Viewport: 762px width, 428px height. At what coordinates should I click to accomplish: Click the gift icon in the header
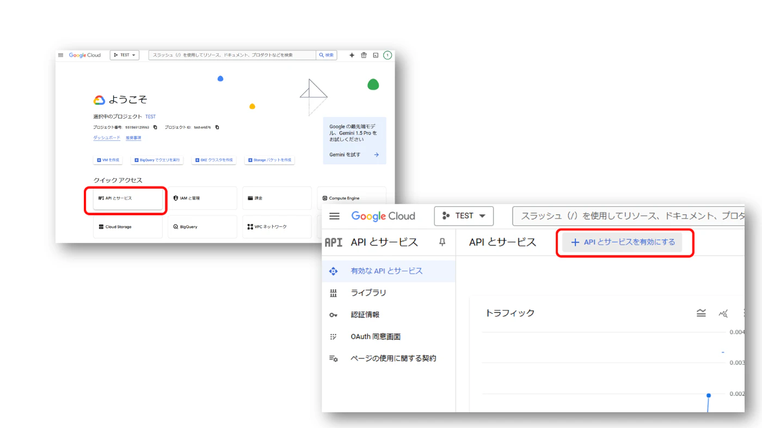364,55
